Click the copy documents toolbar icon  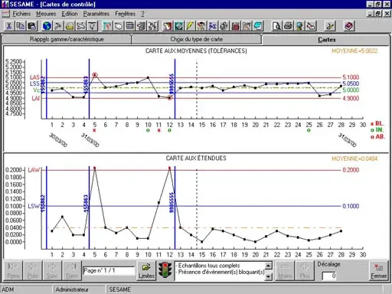[x=20, y=26]
